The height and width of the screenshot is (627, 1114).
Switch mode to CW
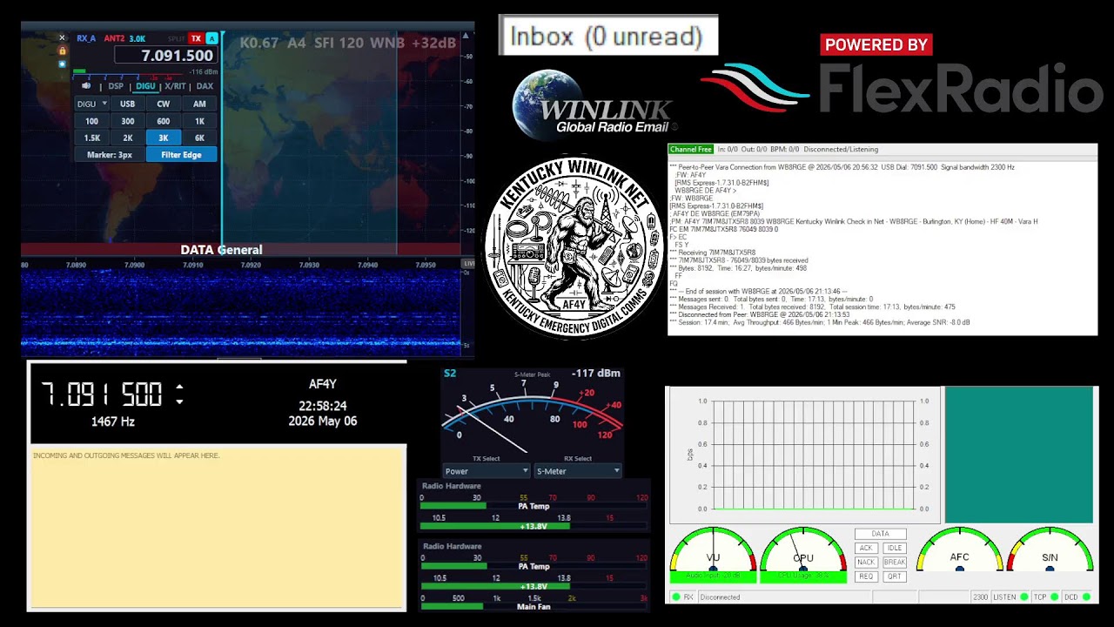point(164,104)
